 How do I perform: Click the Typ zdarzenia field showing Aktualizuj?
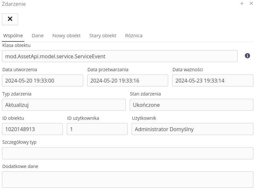pyautogui.click(x=64, y=105)
